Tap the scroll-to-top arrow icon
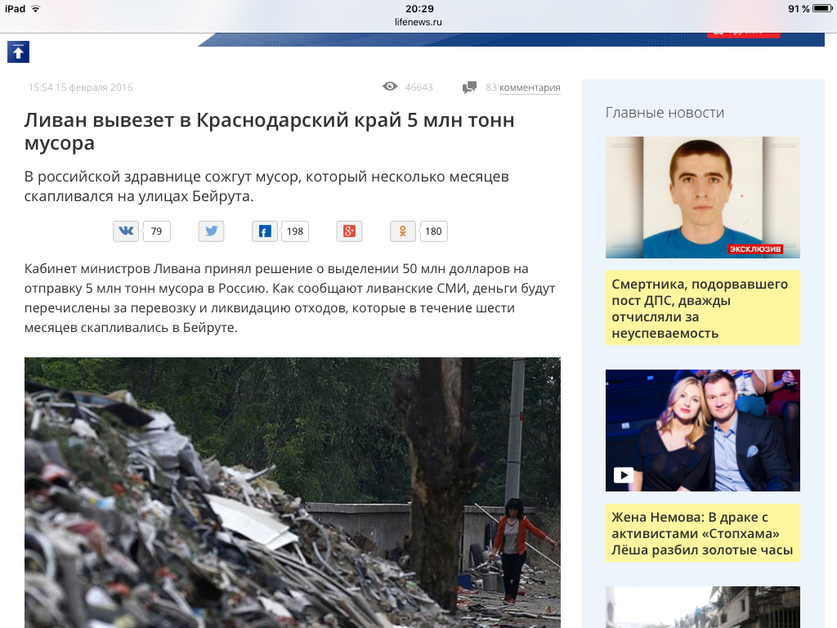 pos(18,52)
